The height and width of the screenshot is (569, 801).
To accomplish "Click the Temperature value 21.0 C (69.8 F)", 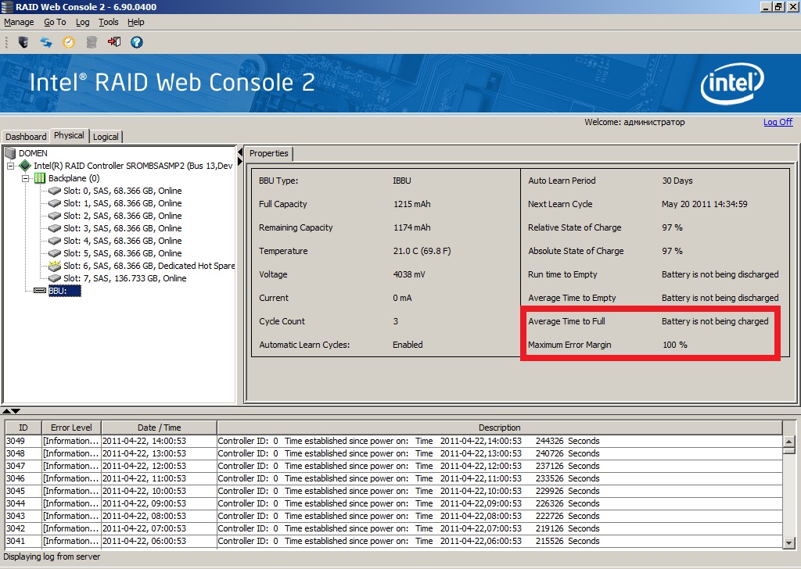I will (x=422, y=251).
